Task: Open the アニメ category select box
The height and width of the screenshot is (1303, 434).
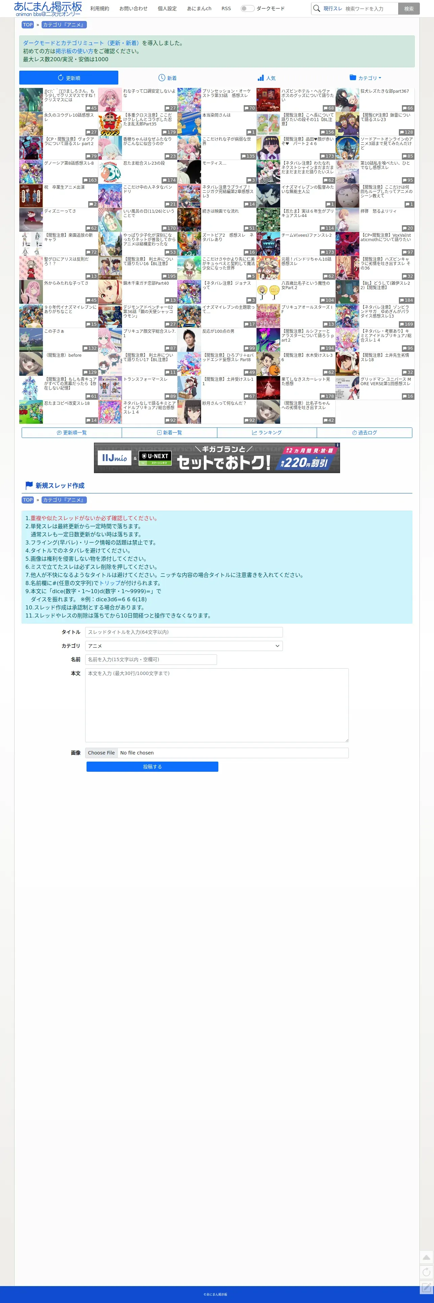Action: pos(184,646)
